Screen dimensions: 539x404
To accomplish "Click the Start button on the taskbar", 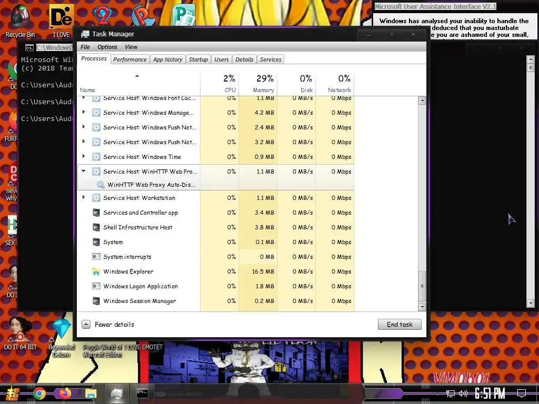I will 13,393.
